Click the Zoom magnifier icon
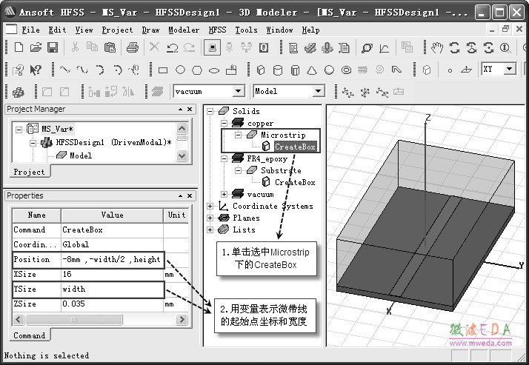This screenshot has height=365, width=529. point(505,48)
